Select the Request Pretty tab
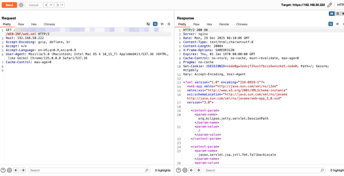Screen dimensions: 344x176 [7, 24]
